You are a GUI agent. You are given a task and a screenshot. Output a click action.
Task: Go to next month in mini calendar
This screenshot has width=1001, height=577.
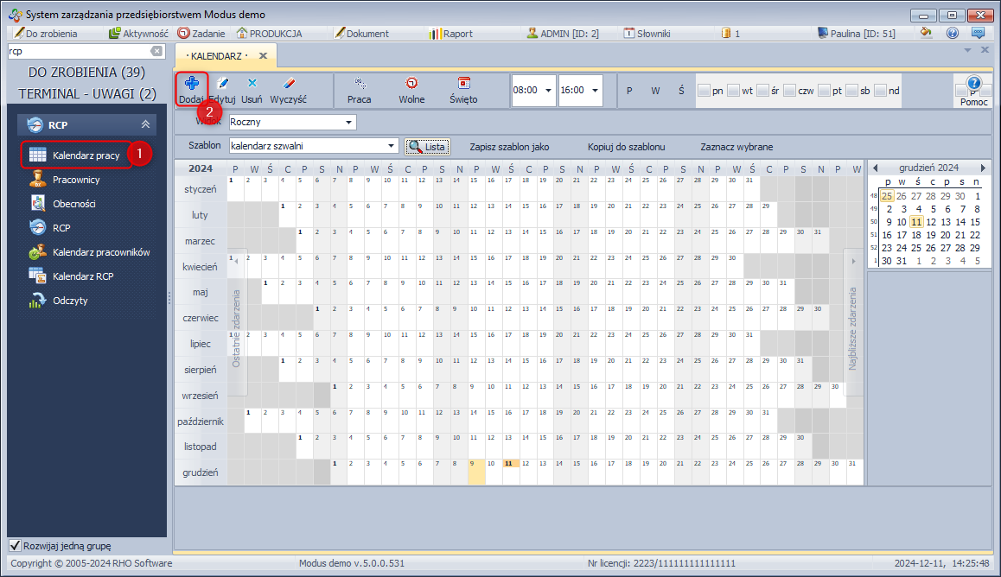coord(982,168)
